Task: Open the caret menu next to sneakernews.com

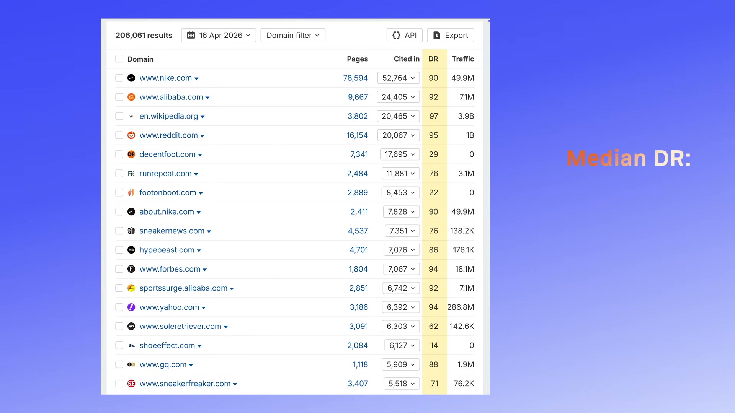Action: [209, 232]
